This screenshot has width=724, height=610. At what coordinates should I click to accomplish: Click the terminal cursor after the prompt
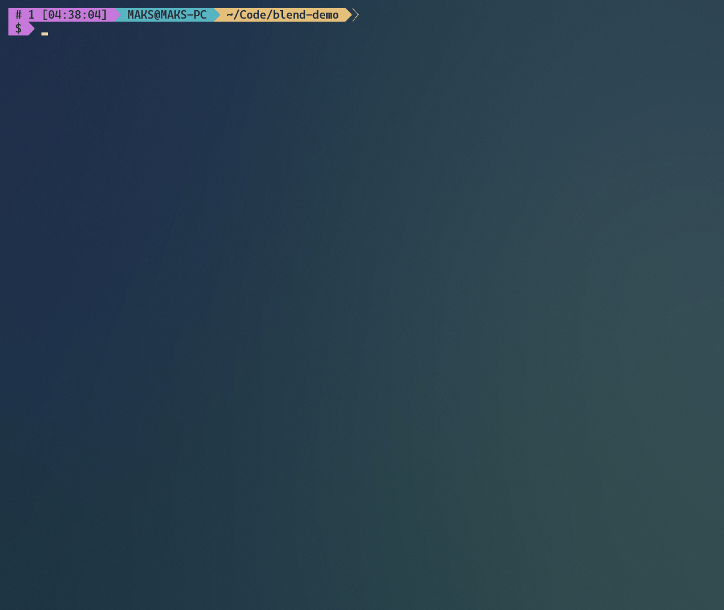point(44,34)
